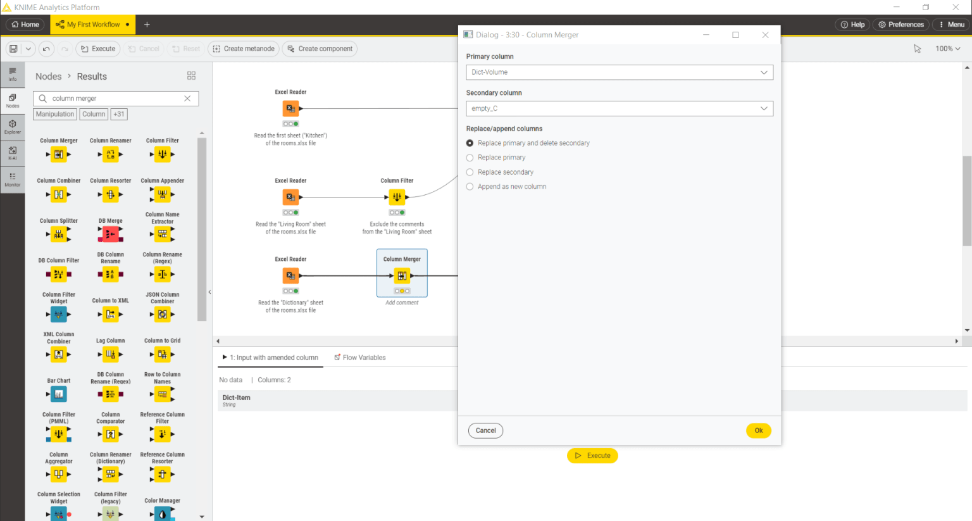The image size is (972, 521).
Task: Open the Primary column dropdown
Action: pos(620,72)
